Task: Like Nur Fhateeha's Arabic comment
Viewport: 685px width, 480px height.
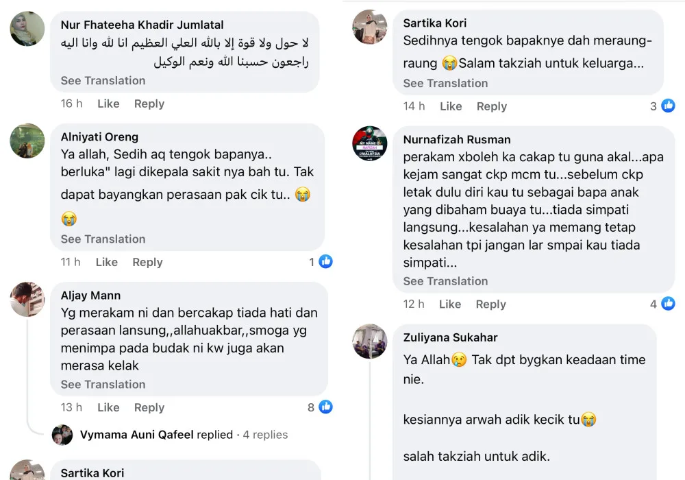Action: (x=108, y=104)
